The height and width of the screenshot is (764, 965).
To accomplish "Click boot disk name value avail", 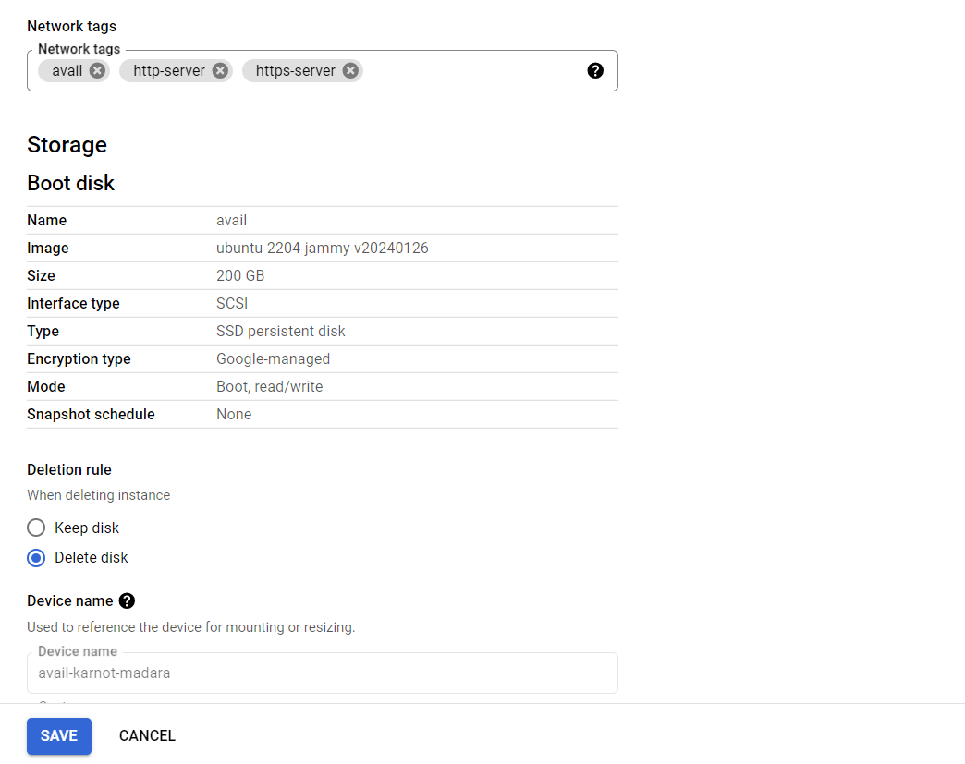I will [x=231, y=220].
